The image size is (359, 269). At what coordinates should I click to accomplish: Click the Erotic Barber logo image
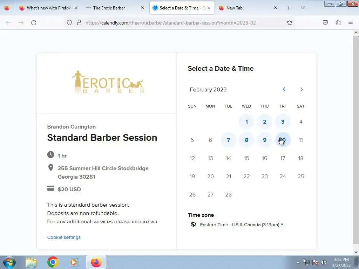[108, 83]
